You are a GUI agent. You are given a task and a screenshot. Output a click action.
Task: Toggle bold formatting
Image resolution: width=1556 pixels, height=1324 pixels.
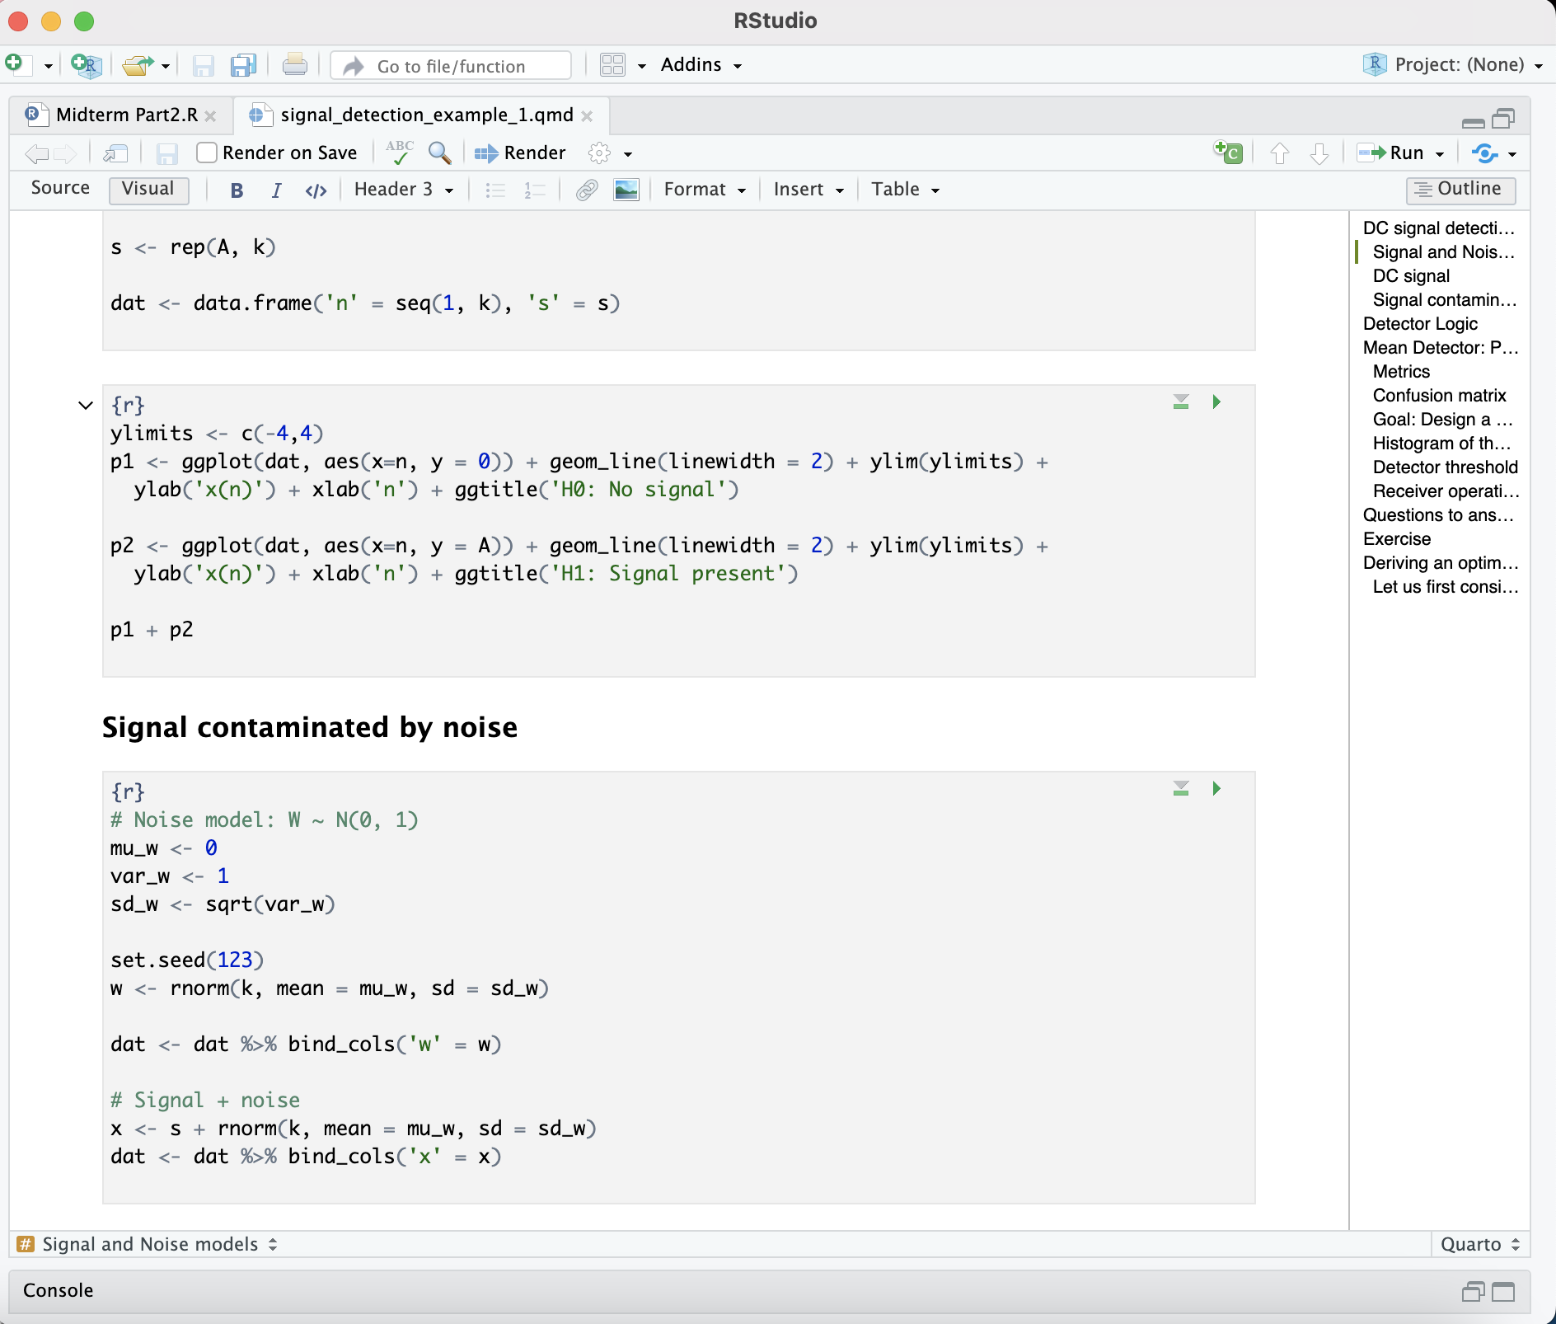[237, 190]
